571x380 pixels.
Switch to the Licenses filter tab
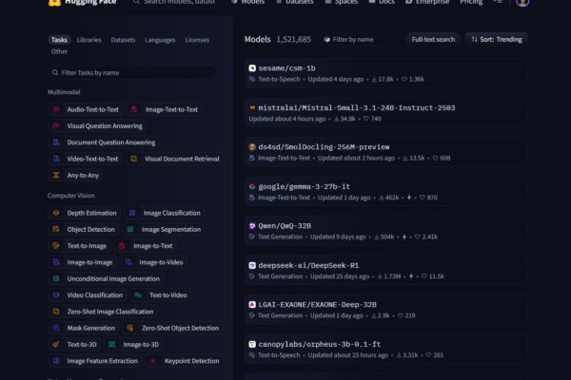(x=197, y=40)
